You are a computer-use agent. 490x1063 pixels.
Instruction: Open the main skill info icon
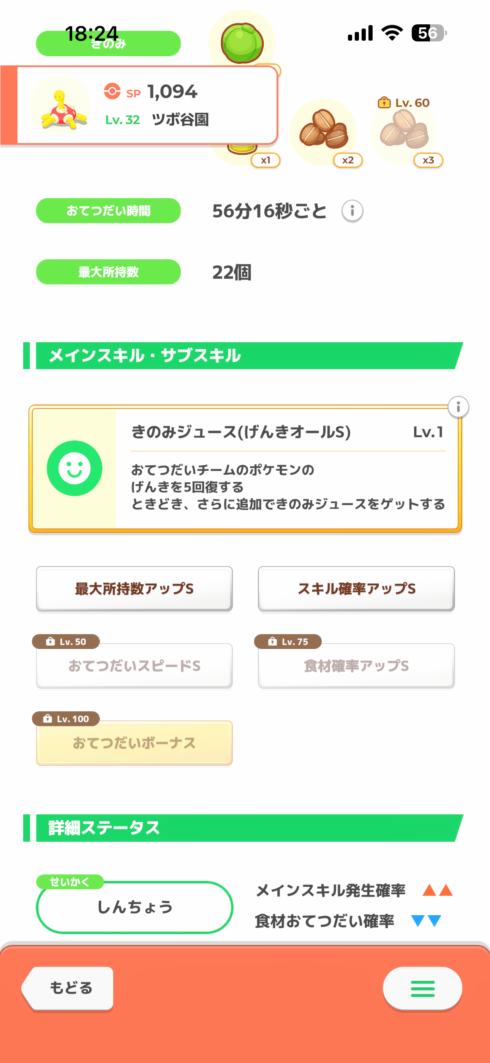point(458,407)
